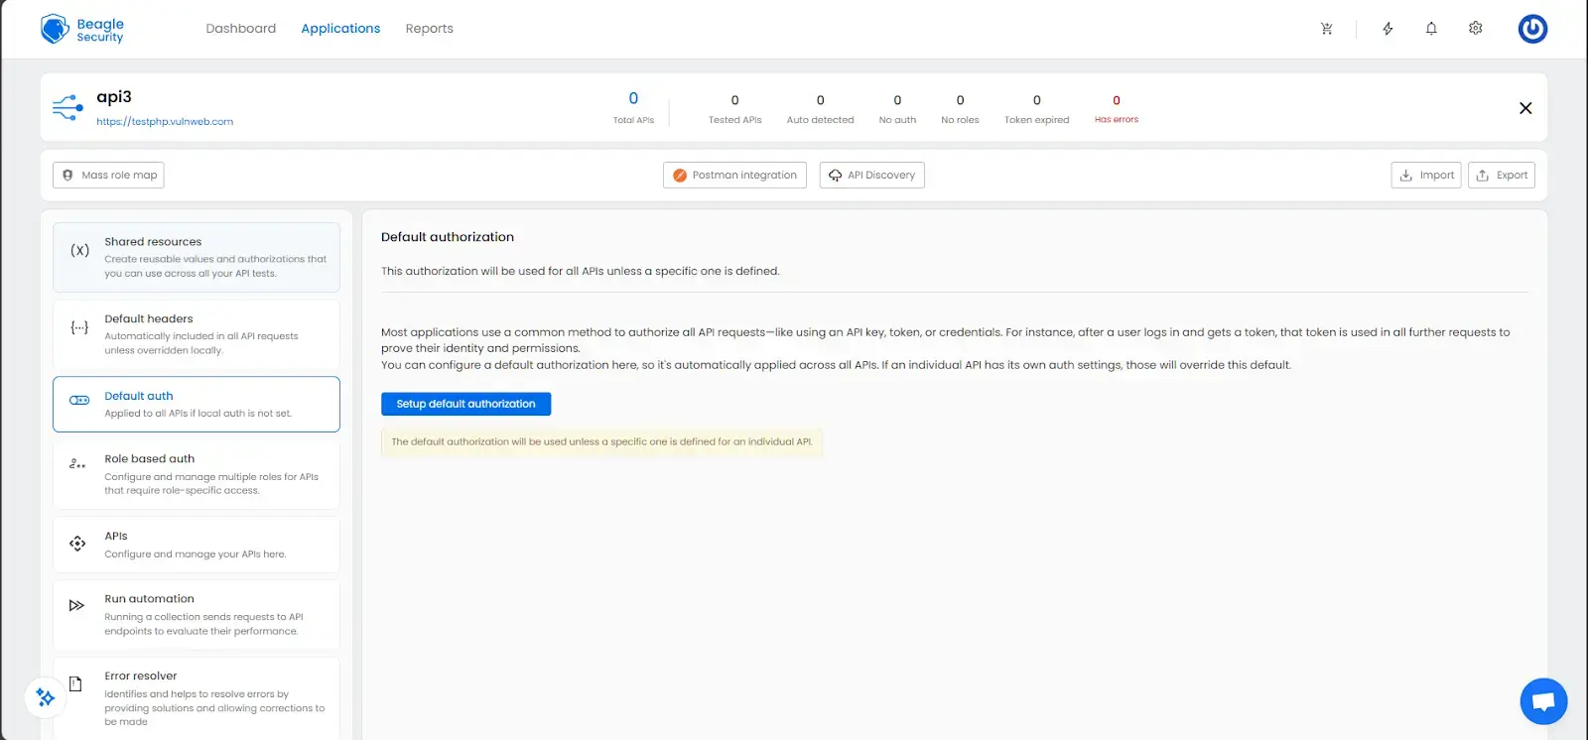
Task: Close the api3 panel with X
Action: pos(1525,108)
